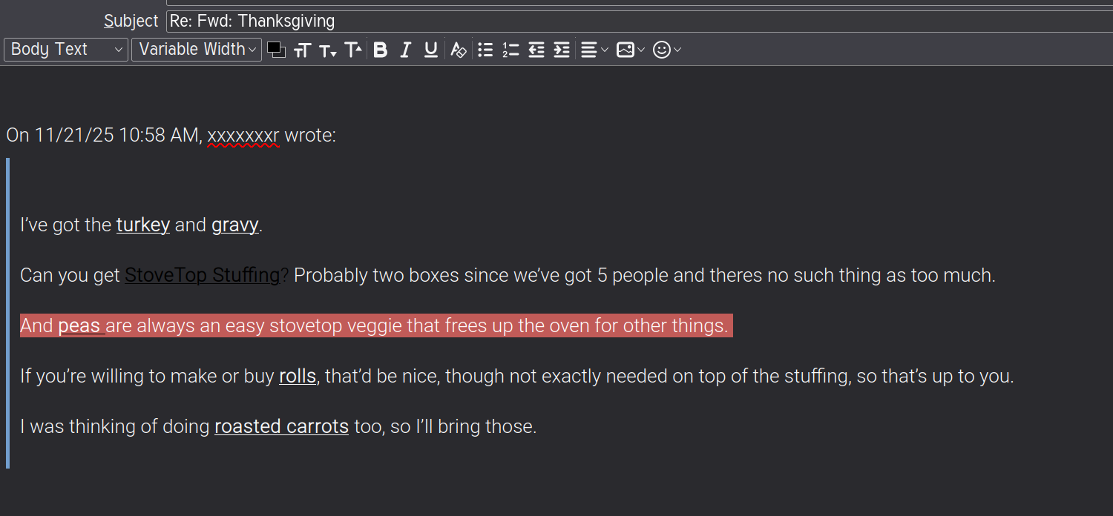Image resolution: width=1113 pixels, height=516 pixels.
Task: Click the Choose font size icon
Action: pyautogui.click(x=301, y=50)
